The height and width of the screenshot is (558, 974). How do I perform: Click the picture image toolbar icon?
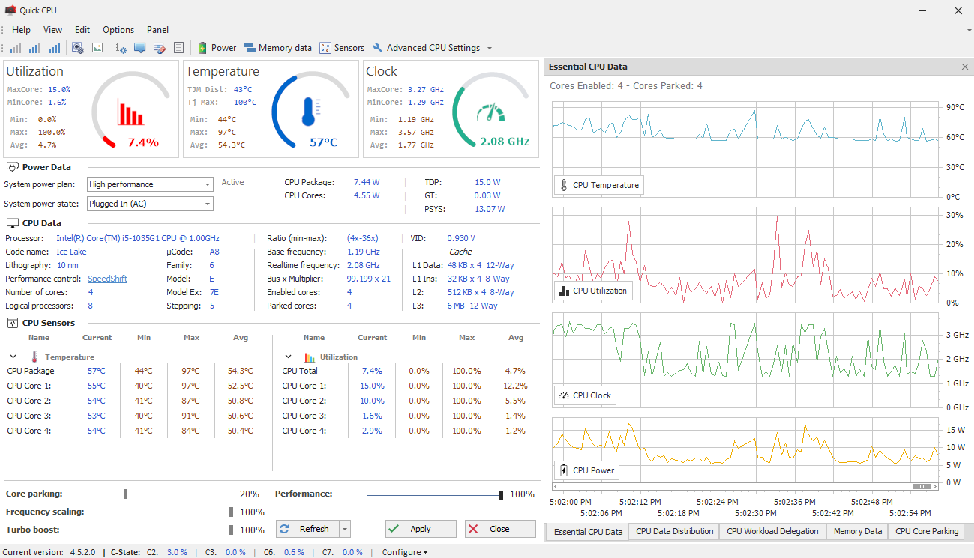97,48
